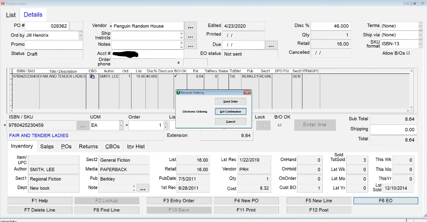Click the Shipping amount field

coord(393,130)
